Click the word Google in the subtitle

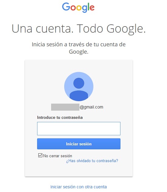tap(78, 52)
